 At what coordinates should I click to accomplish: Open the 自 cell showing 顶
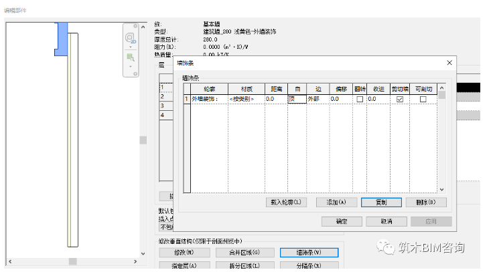(x=297, y=100)
